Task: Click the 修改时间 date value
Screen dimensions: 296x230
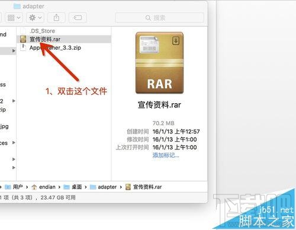Action: click(175, 139)
